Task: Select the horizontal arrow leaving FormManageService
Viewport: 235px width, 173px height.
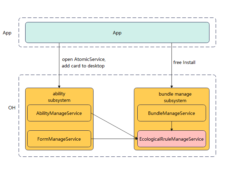Action: tap(114, 139)
